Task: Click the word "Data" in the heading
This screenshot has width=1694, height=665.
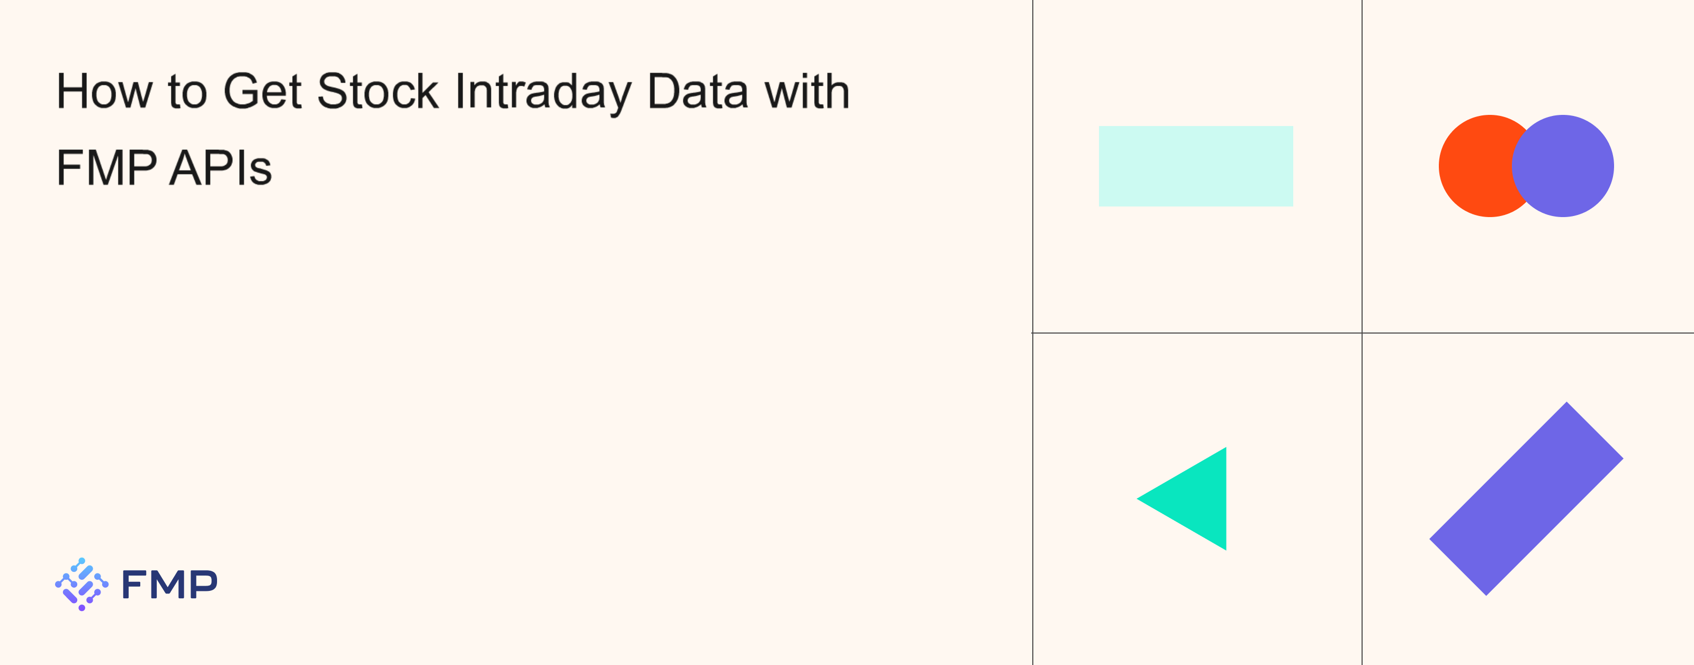Action: coord(698,91)
